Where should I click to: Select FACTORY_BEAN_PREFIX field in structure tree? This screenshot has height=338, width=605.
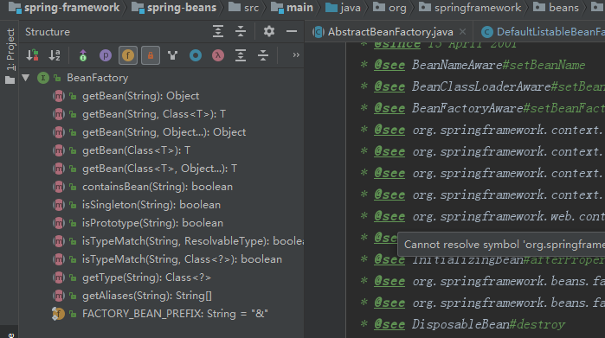click(159, 314)
